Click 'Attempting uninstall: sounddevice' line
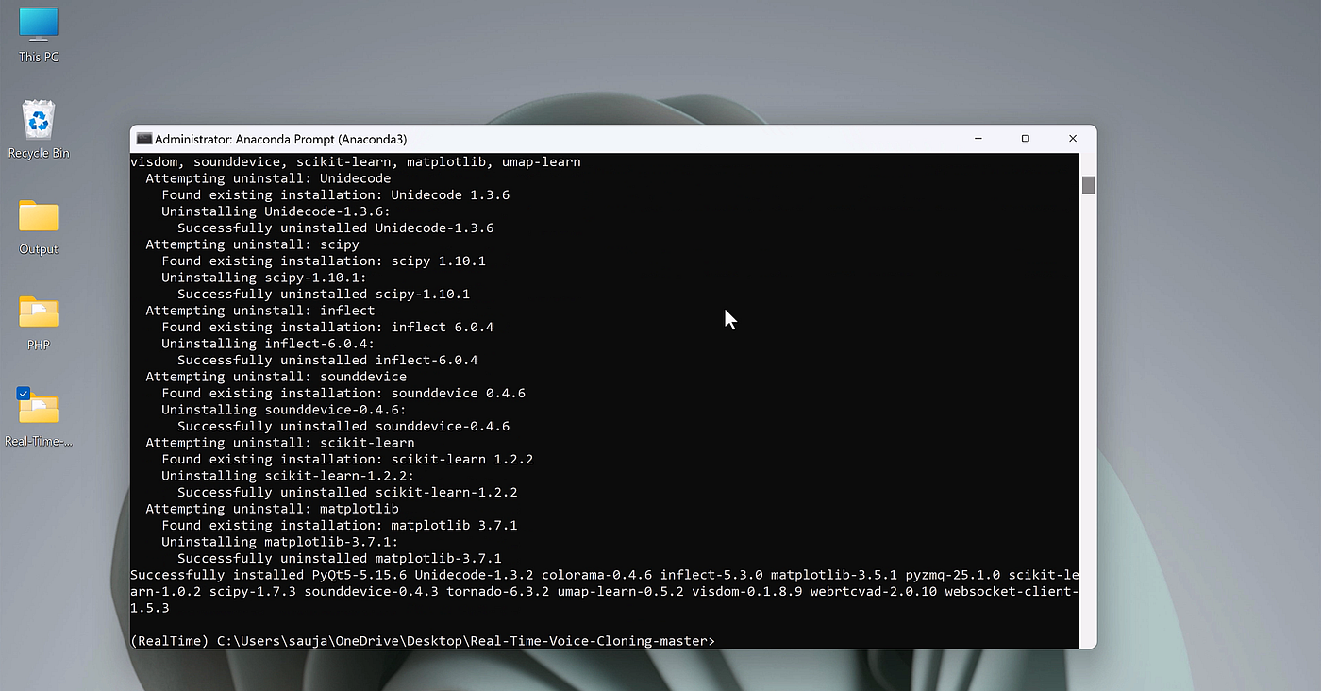The height and width of the screenshot is (691, 1321). [x=276, y=377]
